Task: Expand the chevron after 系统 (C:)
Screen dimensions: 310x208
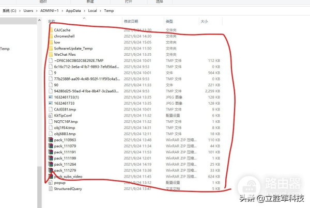Action: [x=20, y=11]
